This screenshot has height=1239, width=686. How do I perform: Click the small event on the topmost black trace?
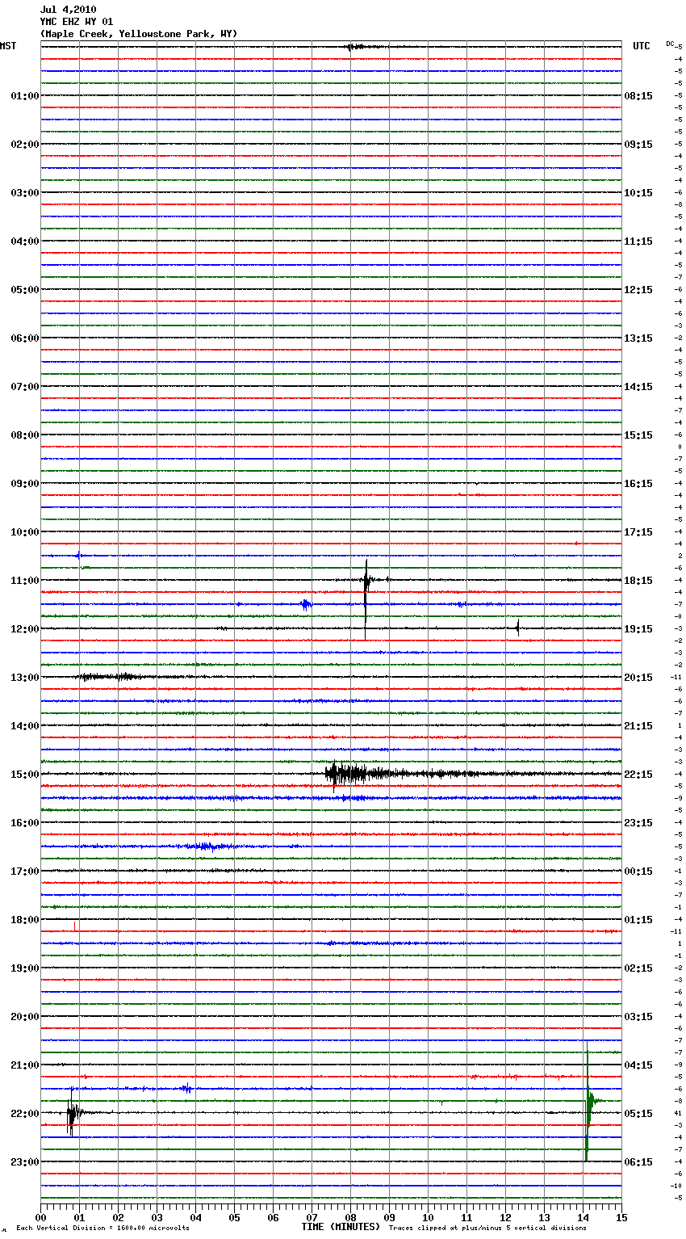click(356, 47)
